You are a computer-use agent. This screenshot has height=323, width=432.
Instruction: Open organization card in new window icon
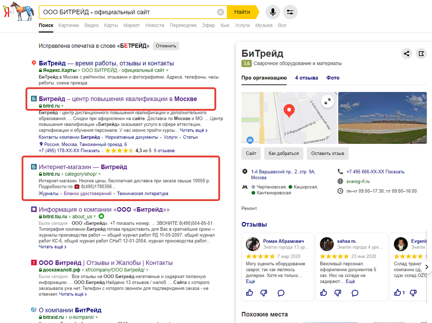[x=421, y=54]
